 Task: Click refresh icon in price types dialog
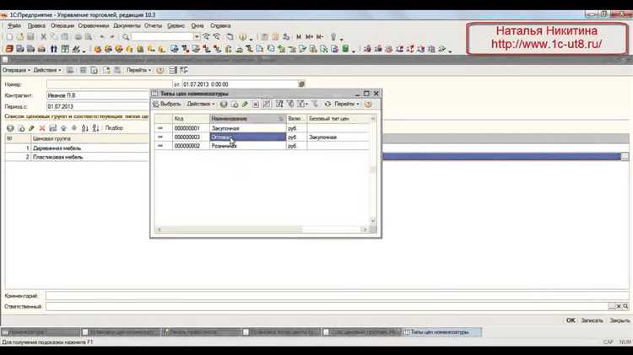[327, 104]
